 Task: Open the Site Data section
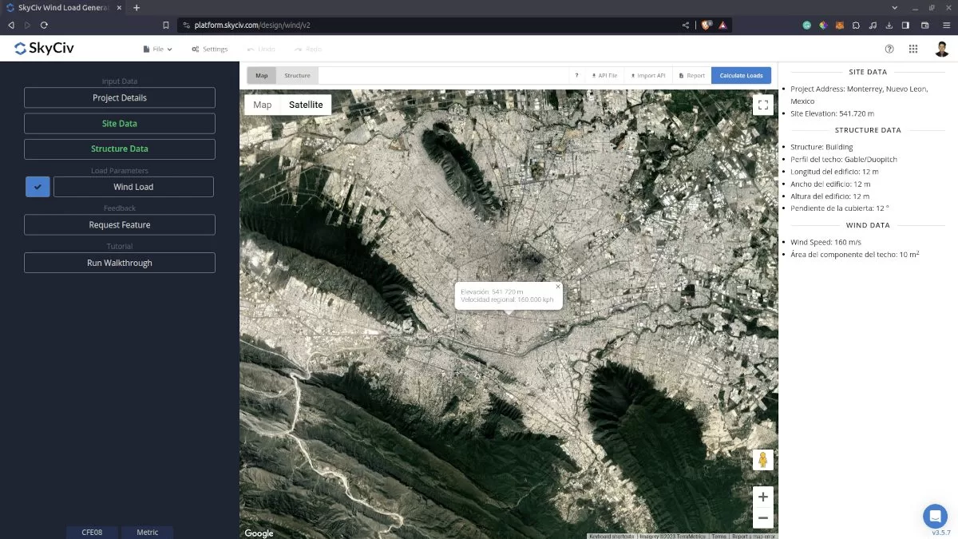coord(120,124)
